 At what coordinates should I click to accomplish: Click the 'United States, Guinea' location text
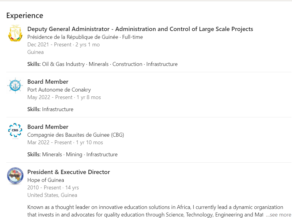[x=52, y=195]
